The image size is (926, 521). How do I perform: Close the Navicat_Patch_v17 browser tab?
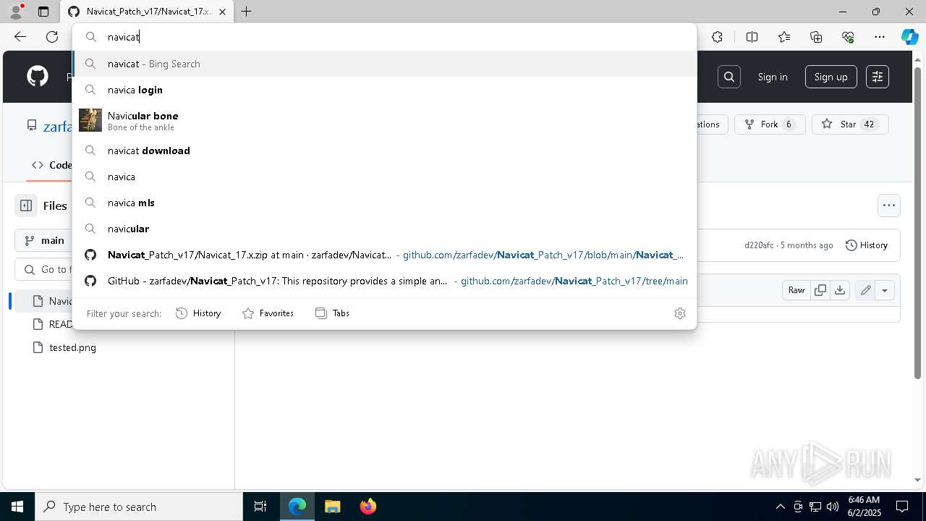(222, 12)
